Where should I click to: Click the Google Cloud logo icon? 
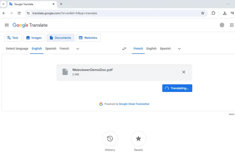click(x=101, y=104)
